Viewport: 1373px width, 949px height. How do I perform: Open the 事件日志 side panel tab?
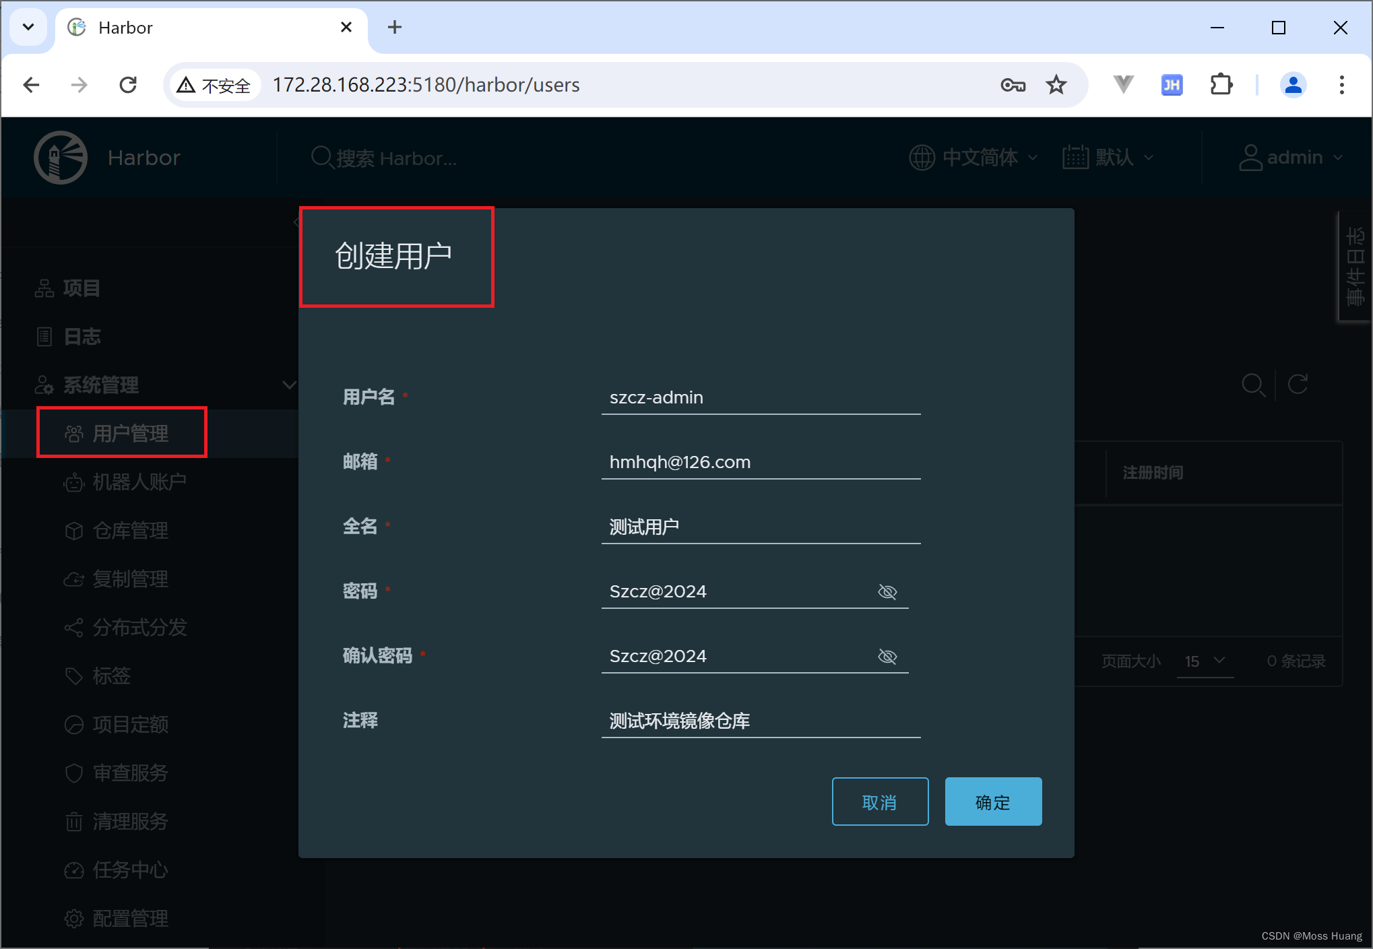click(1355, 267)
